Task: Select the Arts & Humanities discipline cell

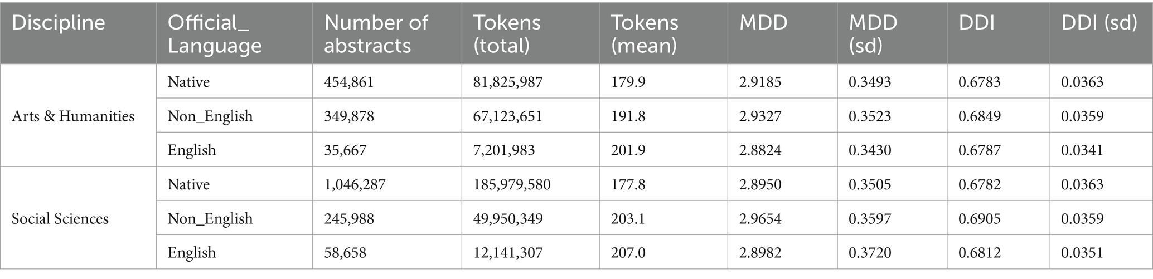Action: 73,116
